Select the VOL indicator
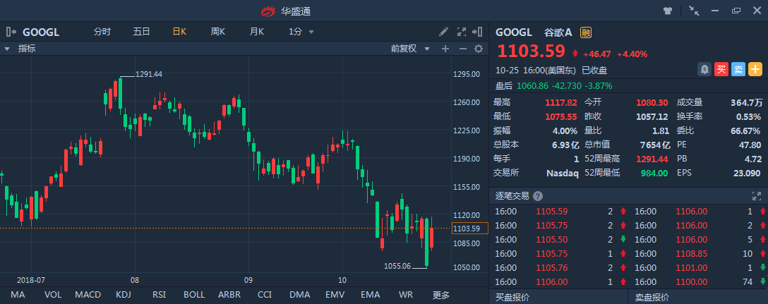768x304 pixels. (x=53, y=295)
